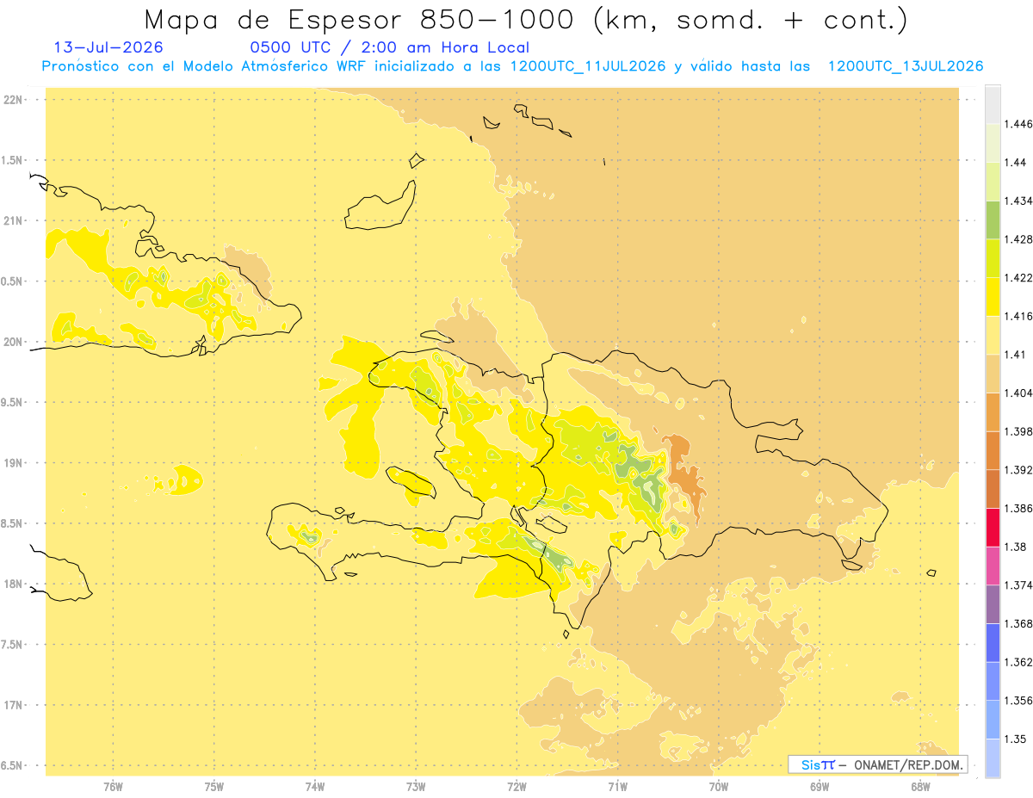The height and width of the screenshot is (798, 1033).
Task: Click the colorbar value '1.428'
Action: click(x=1018, y=239)
